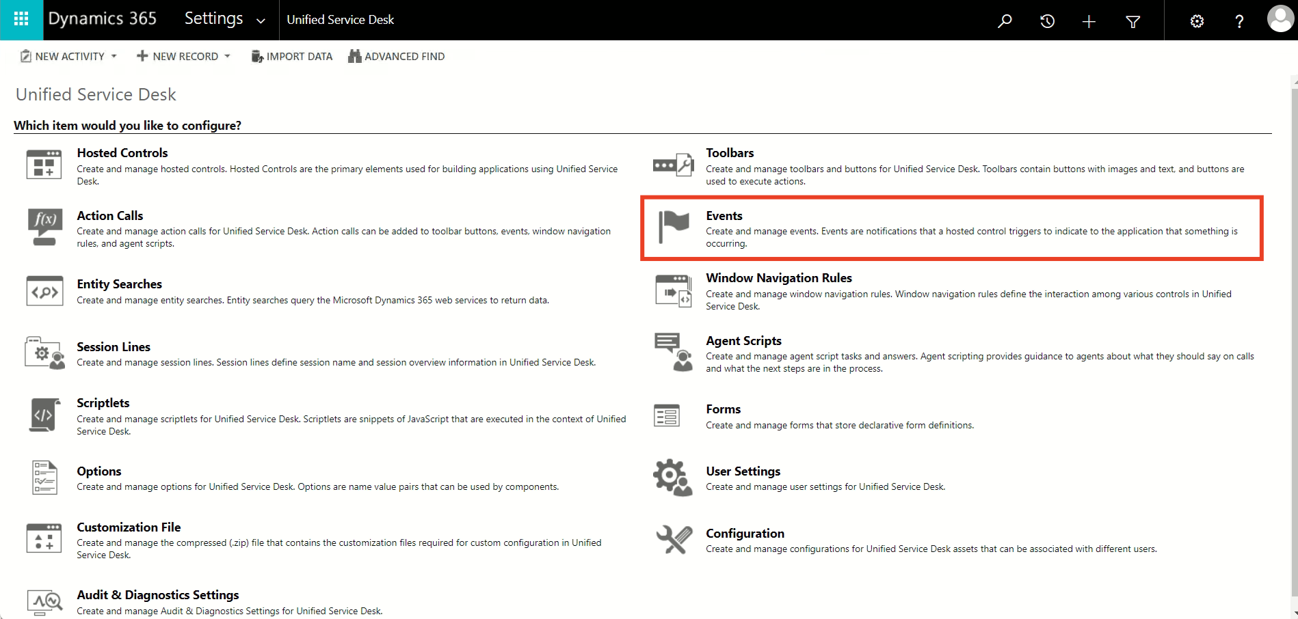Expand the Settings dropdown chevron

(x=261, y=21)
